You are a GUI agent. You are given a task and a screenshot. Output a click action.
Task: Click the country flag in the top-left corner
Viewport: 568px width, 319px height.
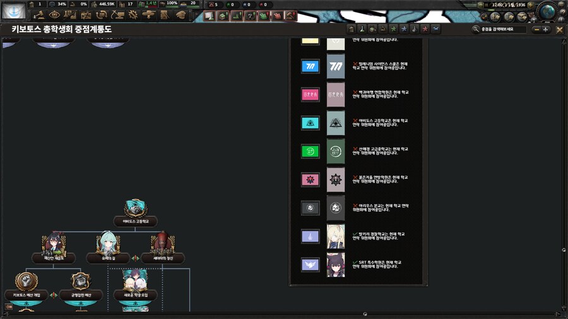pyautogui.click(x=13, y=10)
